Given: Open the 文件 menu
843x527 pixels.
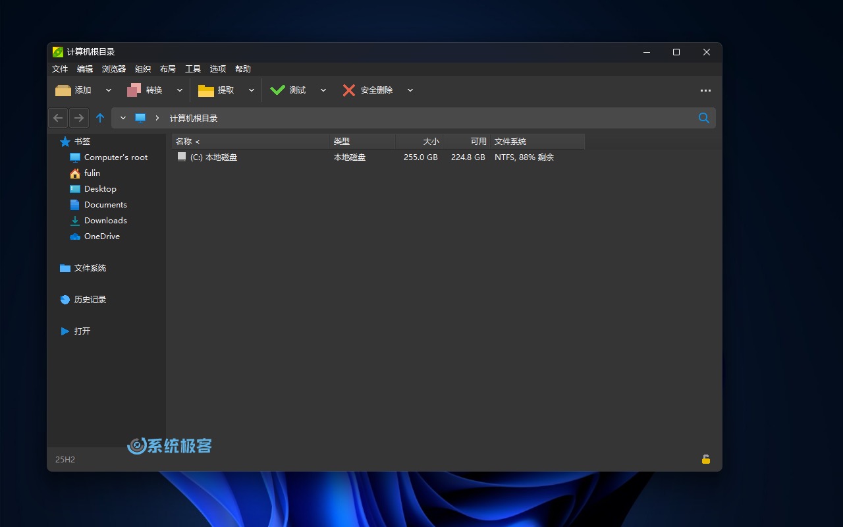Looking at the screenshot, I should click(x=60, y=69).
